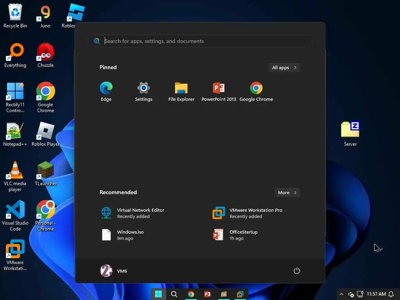Open Settings from pinned apps
Viewport: 400px width, 300px height.
click(x=144, y=91)
